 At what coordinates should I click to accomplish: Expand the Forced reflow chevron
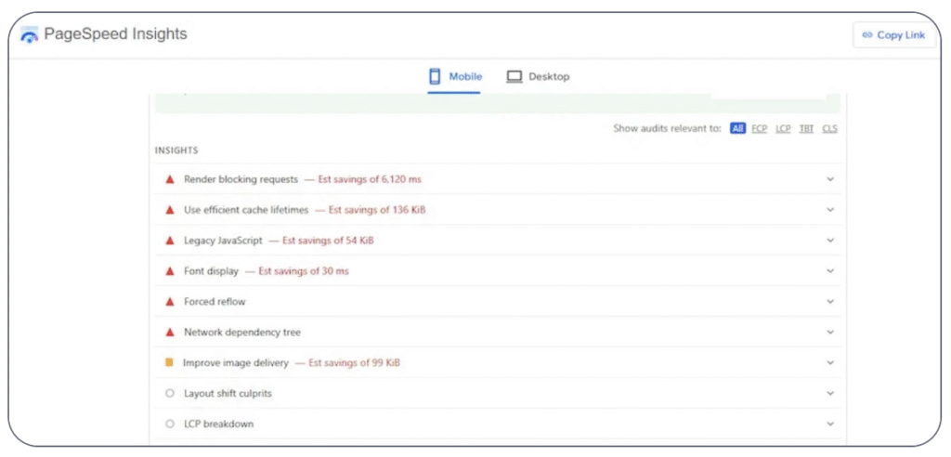click(830, 301)
